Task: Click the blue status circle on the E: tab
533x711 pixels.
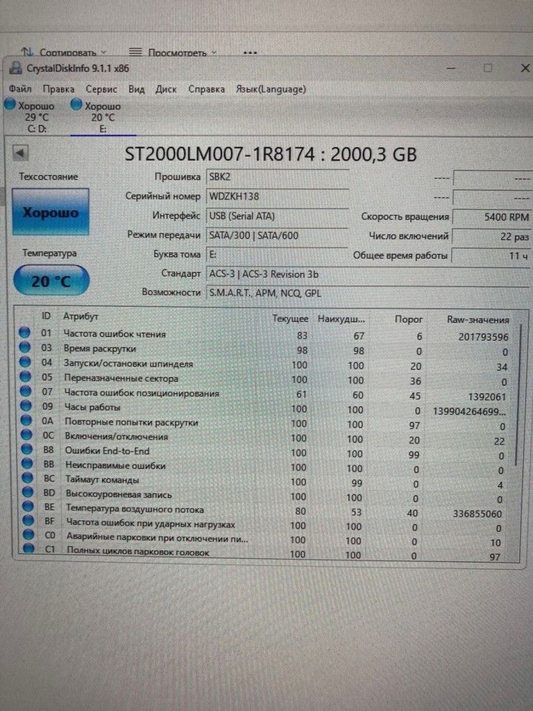Action: (x=76, y=105)
